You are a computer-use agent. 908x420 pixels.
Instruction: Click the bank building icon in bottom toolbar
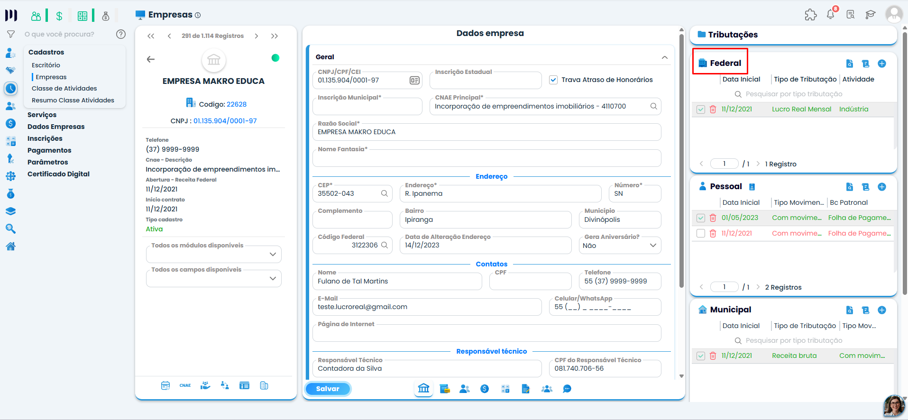click(x=423, y=389)
